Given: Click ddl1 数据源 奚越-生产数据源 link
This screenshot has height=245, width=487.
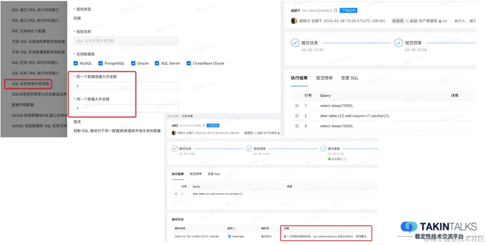Looking at the screenshot, I should click(x=423, y=21).
